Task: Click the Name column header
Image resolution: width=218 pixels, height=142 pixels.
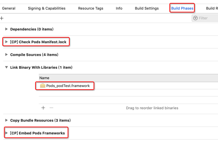Action: click(44, 78)
